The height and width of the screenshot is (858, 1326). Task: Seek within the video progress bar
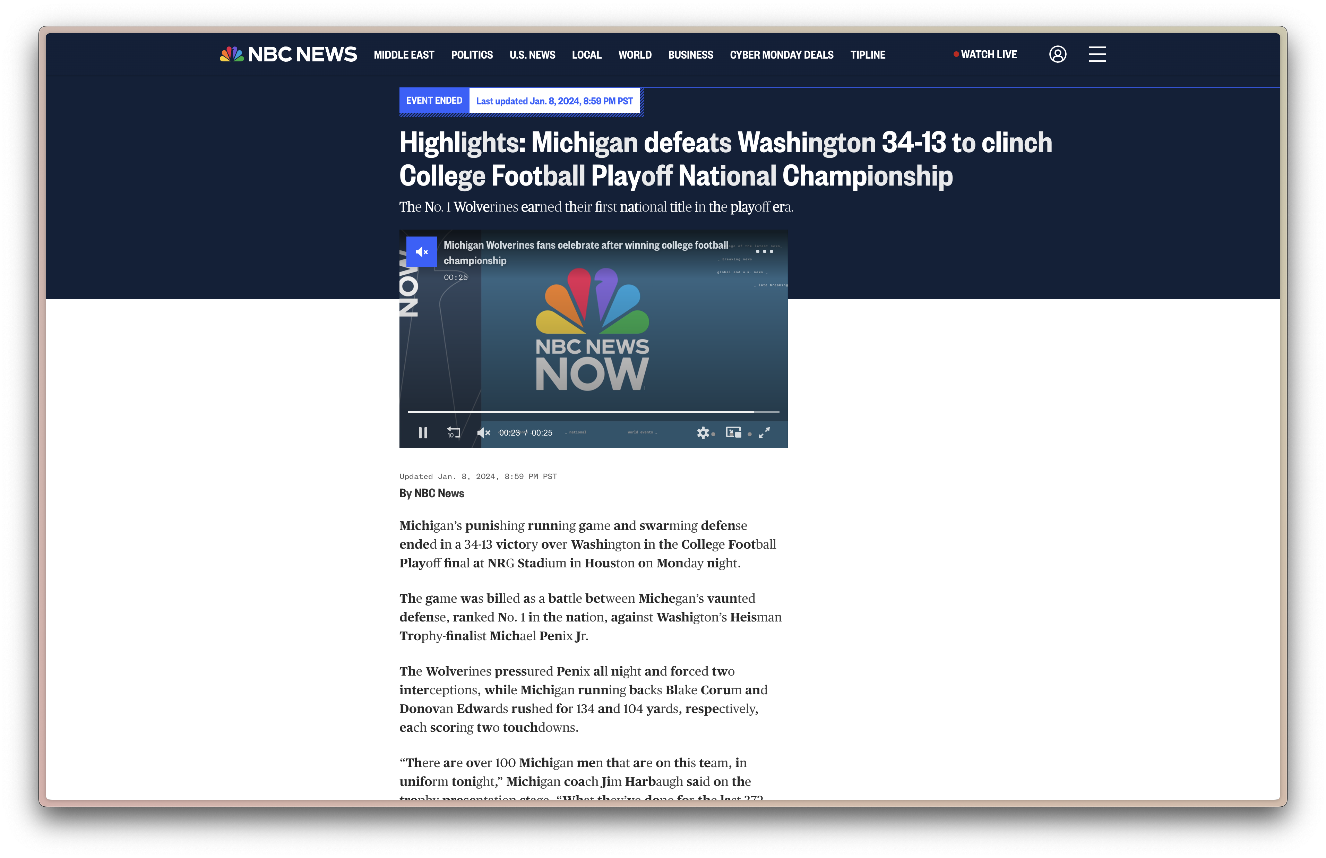click(x=593, y=412)
